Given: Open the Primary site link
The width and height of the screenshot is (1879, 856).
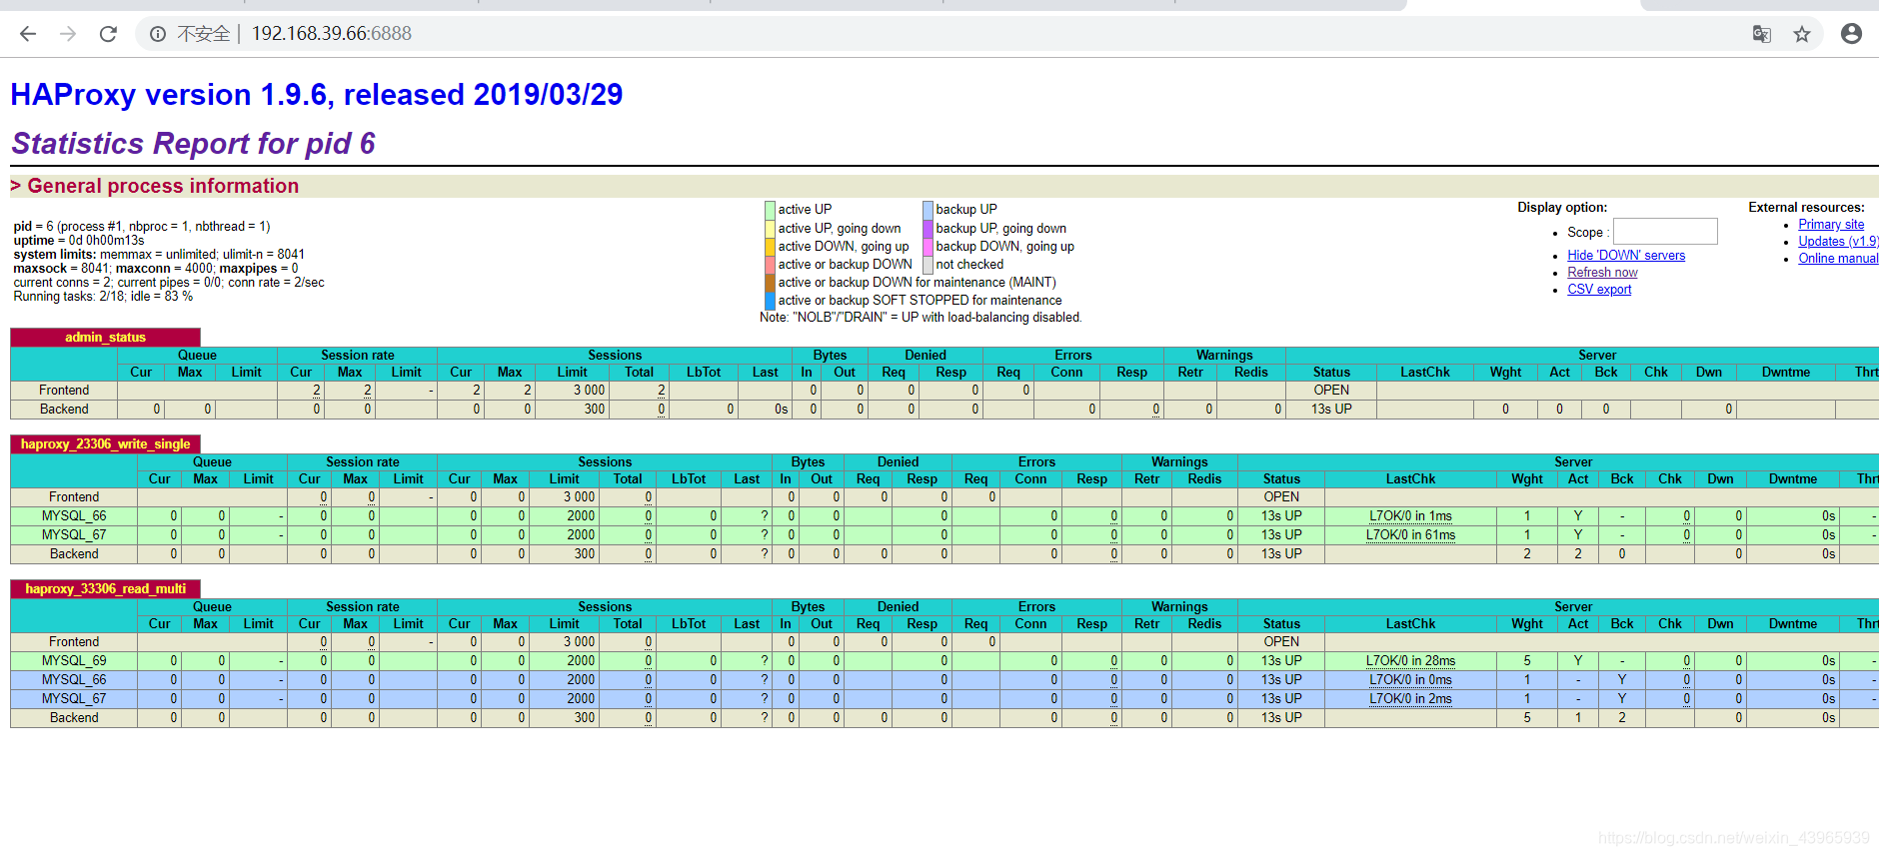Looking at the screenshot, I should [1831, 225].
